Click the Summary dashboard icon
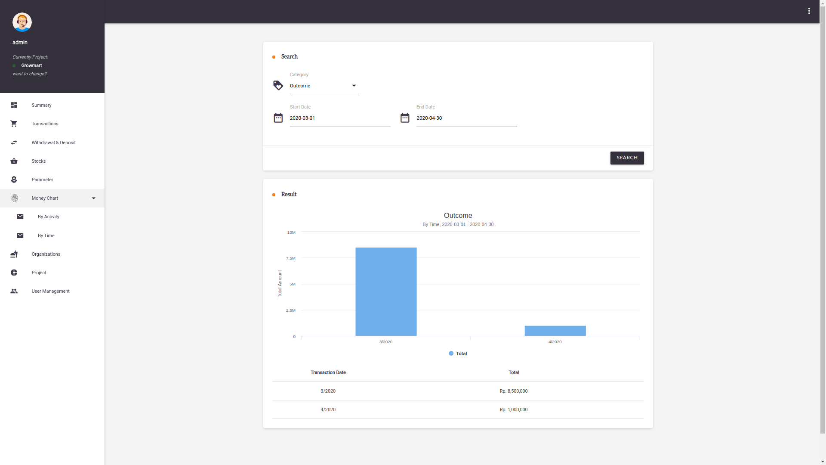 tap(14, 105)
